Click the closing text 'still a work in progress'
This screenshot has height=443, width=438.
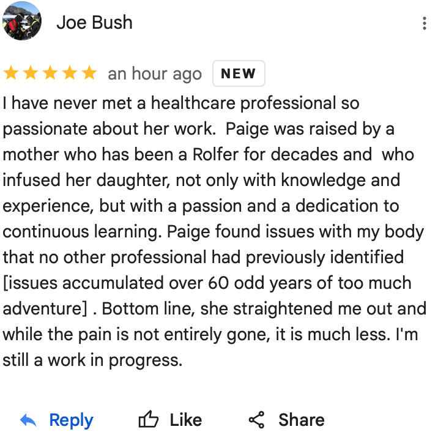pyautogui.click(x=92, y=360)
